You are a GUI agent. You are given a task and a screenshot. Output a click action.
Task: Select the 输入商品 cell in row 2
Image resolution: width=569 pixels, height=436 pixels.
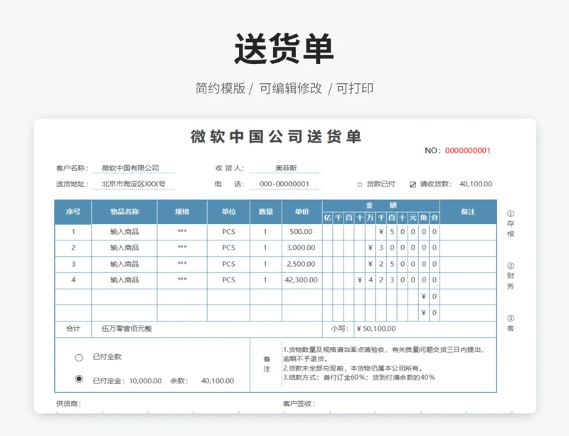124,248
